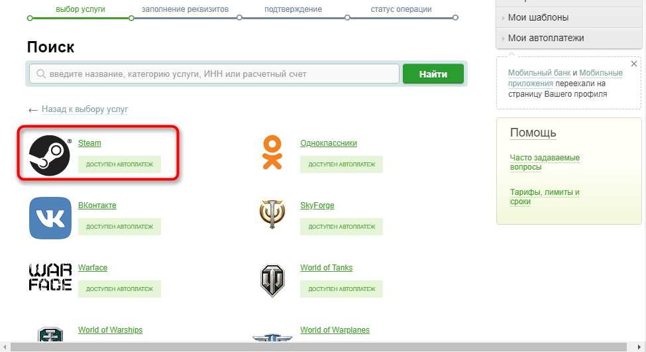Click Доступен автоплатеж badge under Steam

[x=119, y=164]
